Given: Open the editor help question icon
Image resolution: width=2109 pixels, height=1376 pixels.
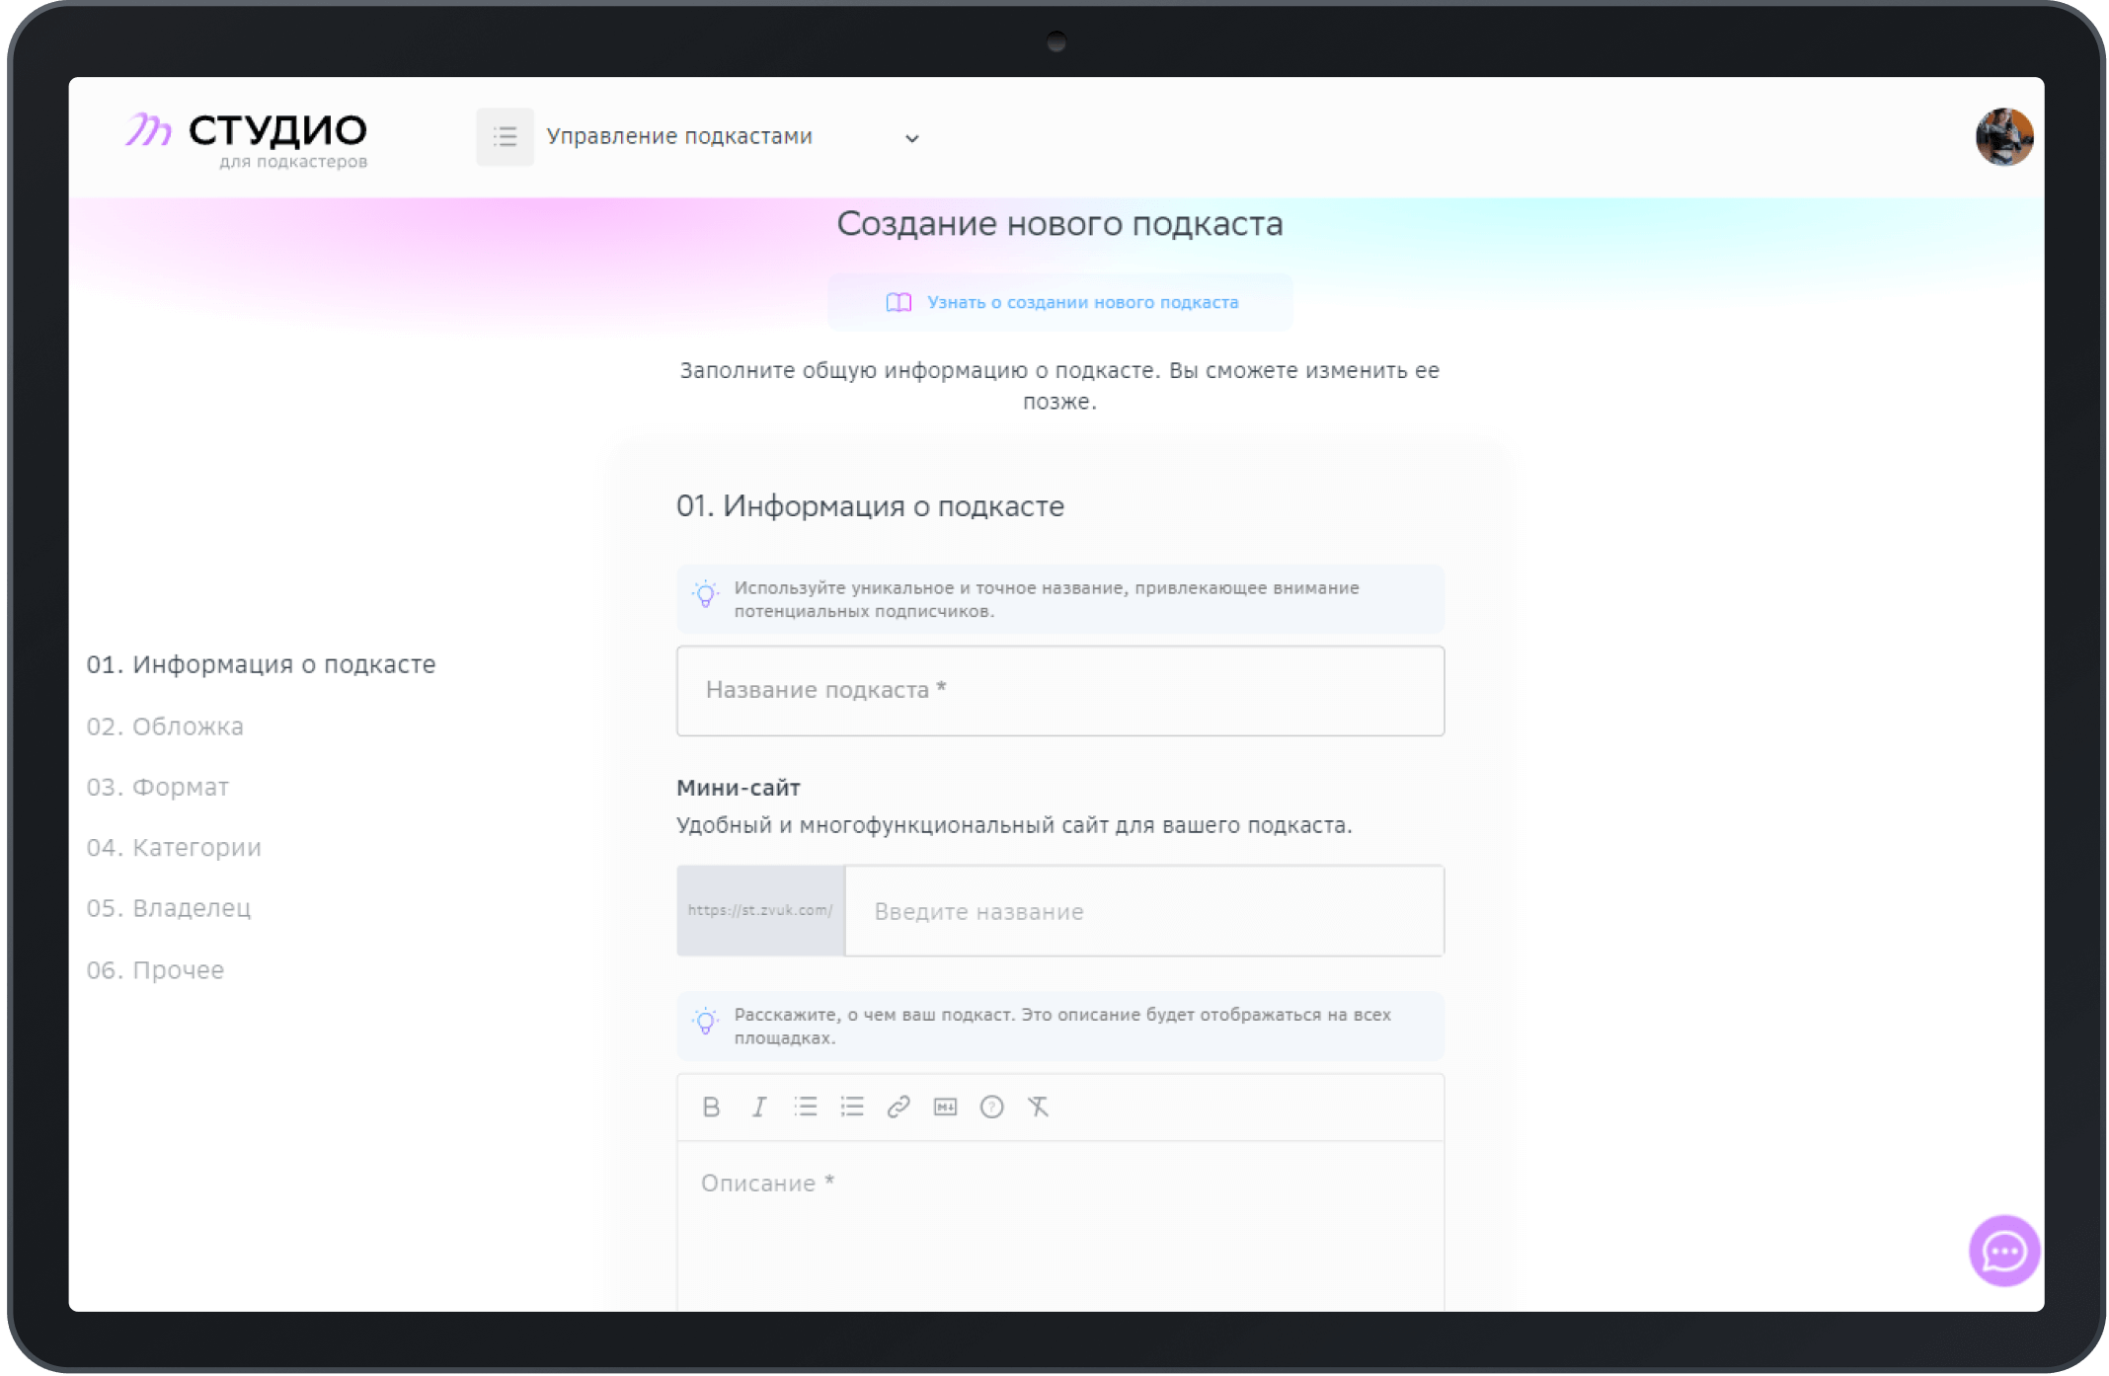Looking at the screenshot, I should 991,1107.
